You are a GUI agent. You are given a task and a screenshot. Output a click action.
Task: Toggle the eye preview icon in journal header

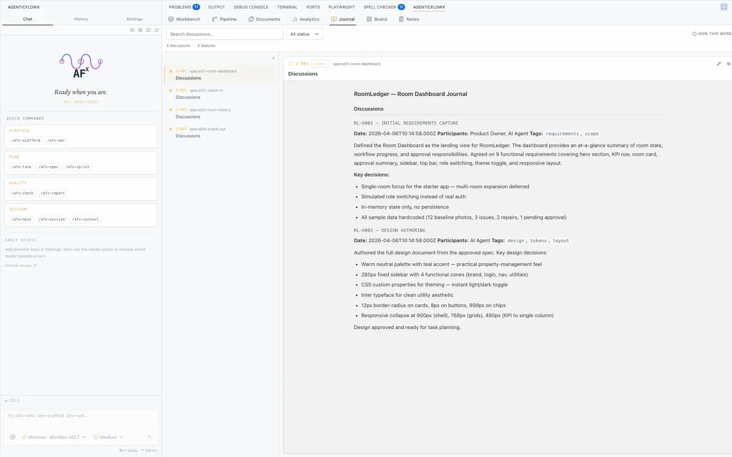(729, 64)
